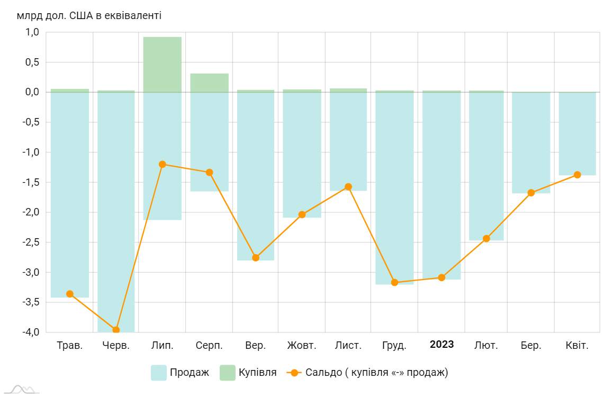This screenshot has width=613, height=397.
Task: Toggle the Купівля legend item
Action: [248, 372]
